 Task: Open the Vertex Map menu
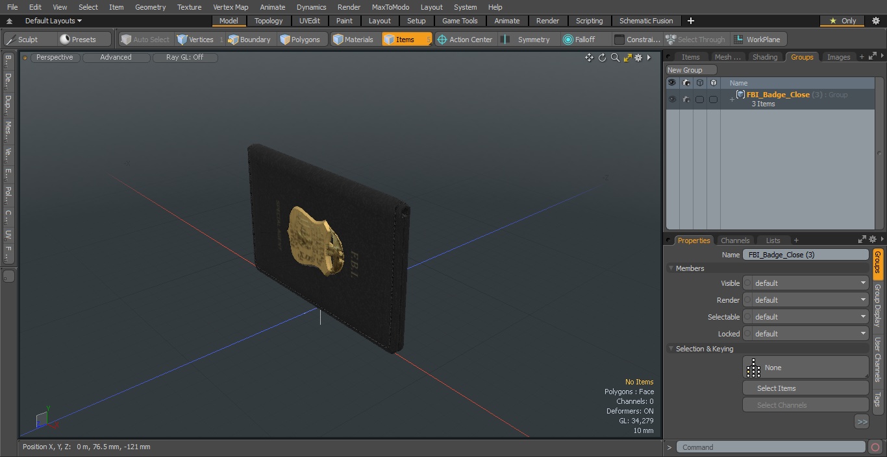[231, 7]
